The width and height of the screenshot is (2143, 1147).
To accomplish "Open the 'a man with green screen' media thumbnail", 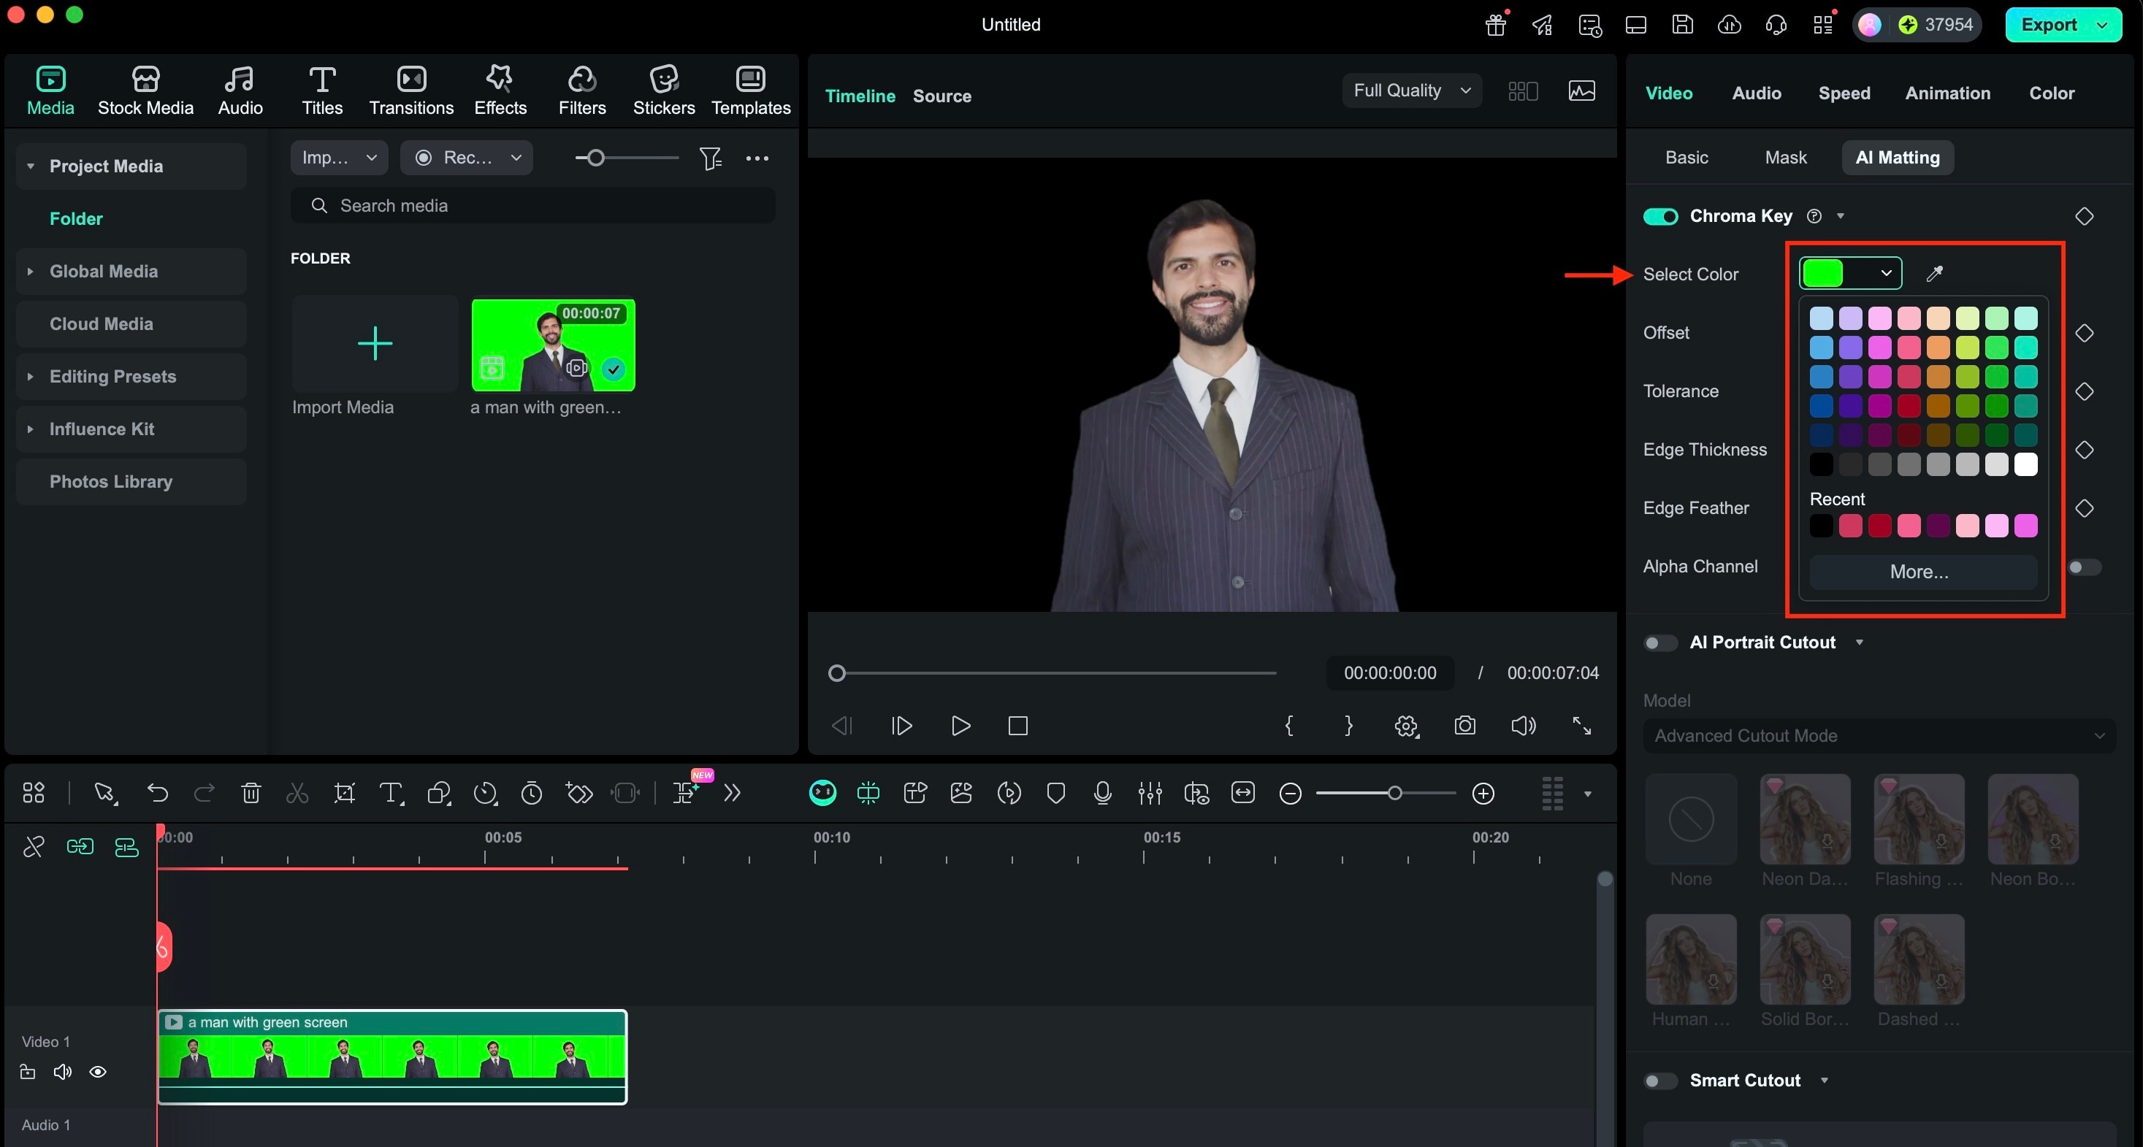I will coord(553,345).
